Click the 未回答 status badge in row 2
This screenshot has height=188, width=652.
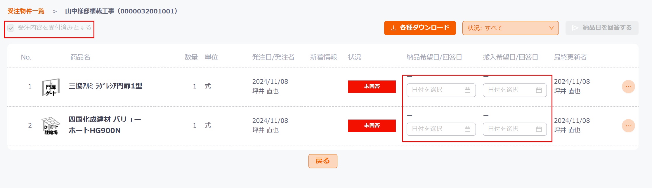[372, 126]
